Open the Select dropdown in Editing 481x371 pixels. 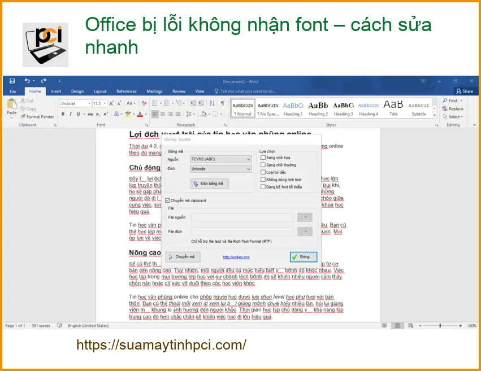tap(453, 117)
